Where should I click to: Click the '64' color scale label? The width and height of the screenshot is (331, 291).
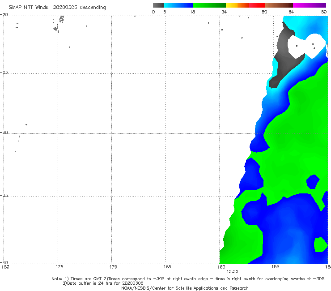291,12
